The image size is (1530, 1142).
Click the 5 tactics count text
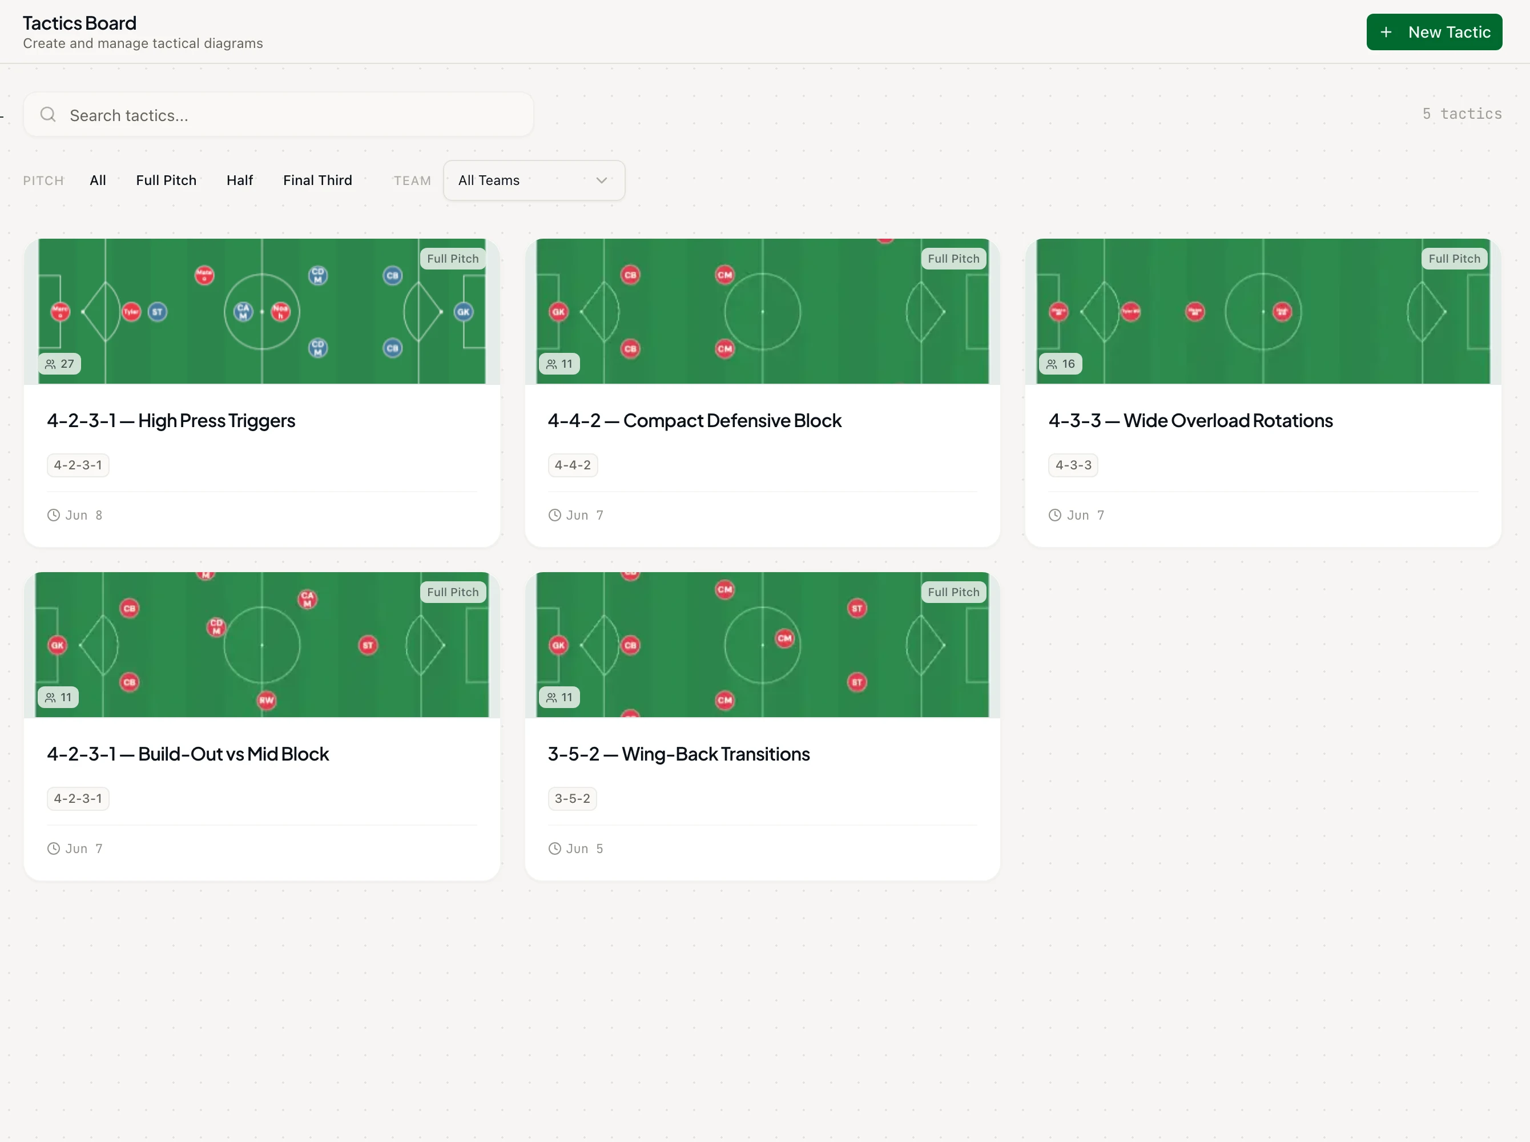click(x=1461, y=114)
